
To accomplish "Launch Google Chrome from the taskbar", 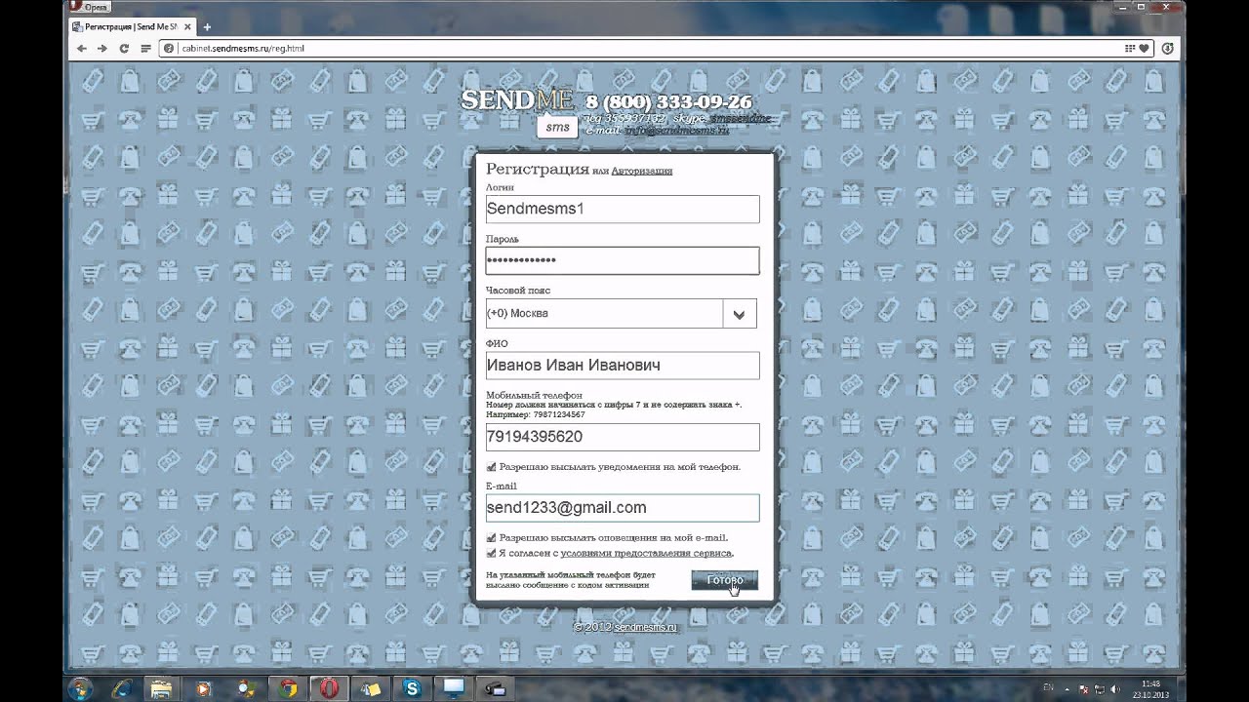I will click(288, 688).
